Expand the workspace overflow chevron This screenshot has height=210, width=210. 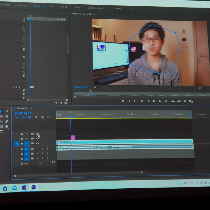coord(132,9)
